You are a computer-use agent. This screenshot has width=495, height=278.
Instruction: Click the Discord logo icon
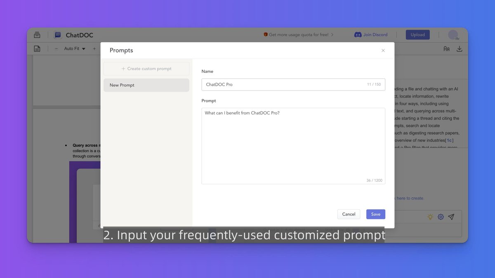(358, 35)
